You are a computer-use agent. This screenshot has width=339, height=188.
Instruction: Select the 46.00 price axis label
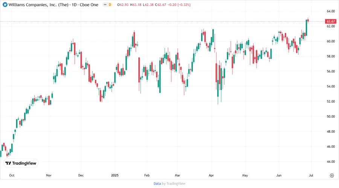pos(331,146)
